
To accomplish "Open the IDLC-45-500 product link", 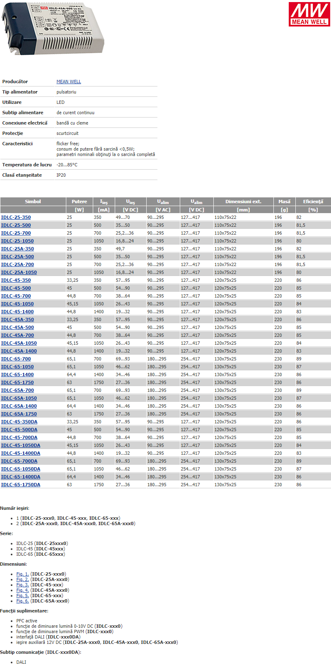I will click(16, 288).
